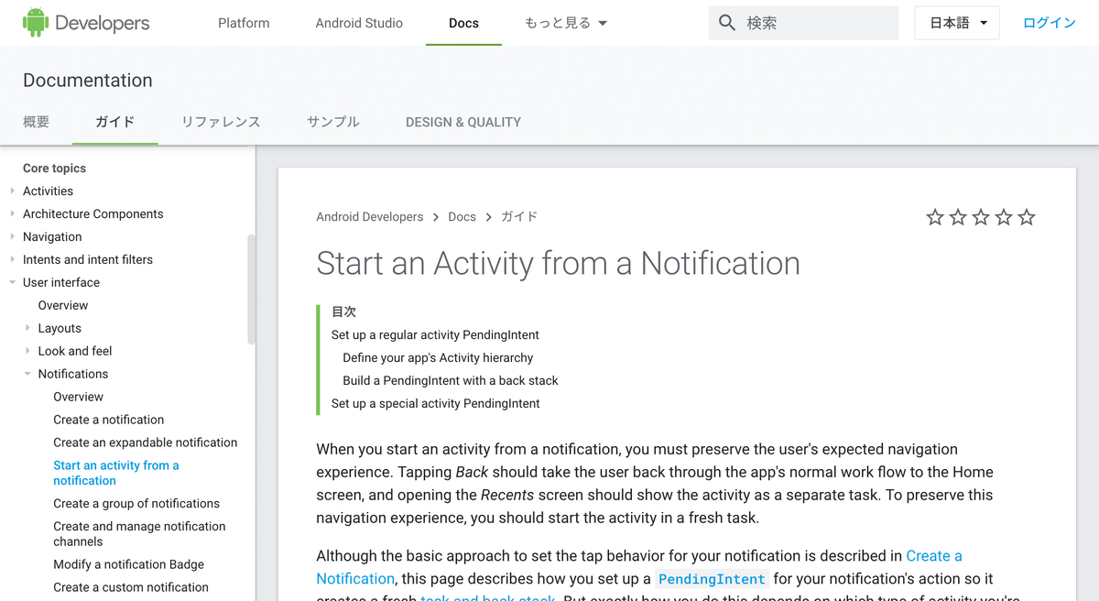
Task: Click Intents and intent filters label
Action: click(x=88, y=259)
